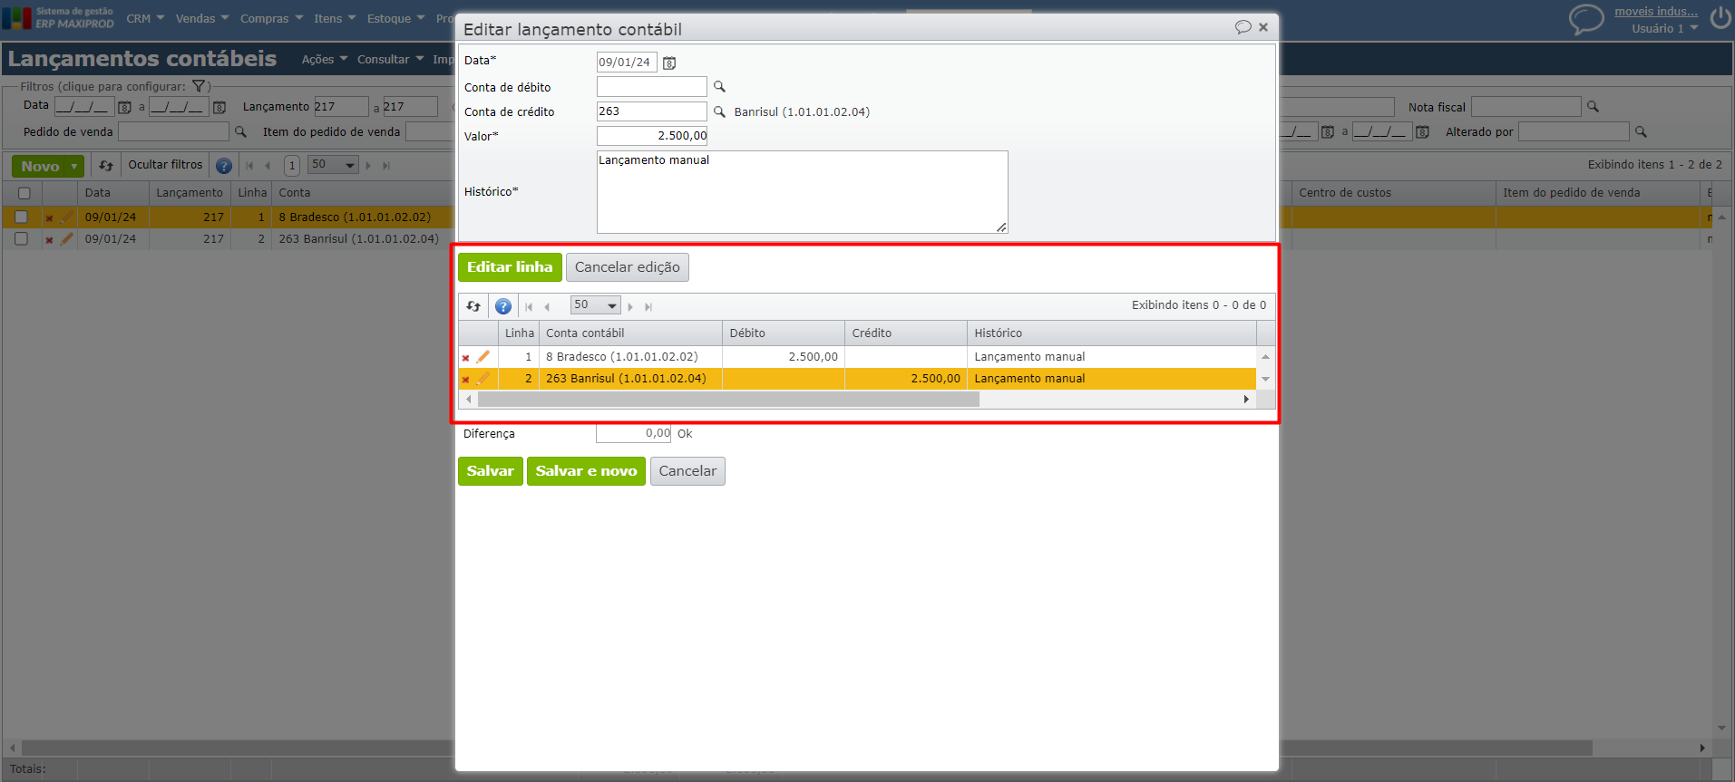Save the accounting entry with Salvar
The height and width of the screenshot is (782, 1735).
(491, 471)
